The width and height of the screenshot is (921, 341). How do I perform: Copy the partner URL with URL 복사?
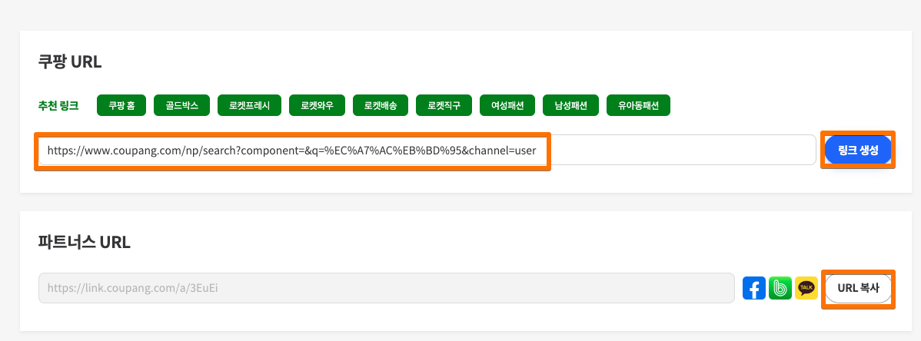[858, 288]
